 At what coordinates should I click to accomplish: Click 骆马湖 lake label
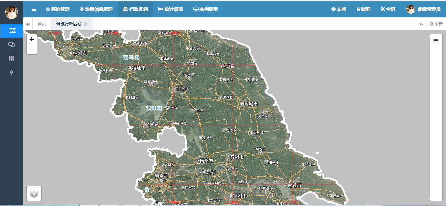(x=132, y=57)
